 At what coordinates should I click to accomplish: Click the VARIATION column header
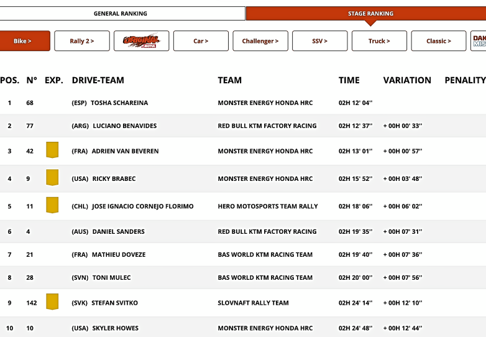[407, 80]
